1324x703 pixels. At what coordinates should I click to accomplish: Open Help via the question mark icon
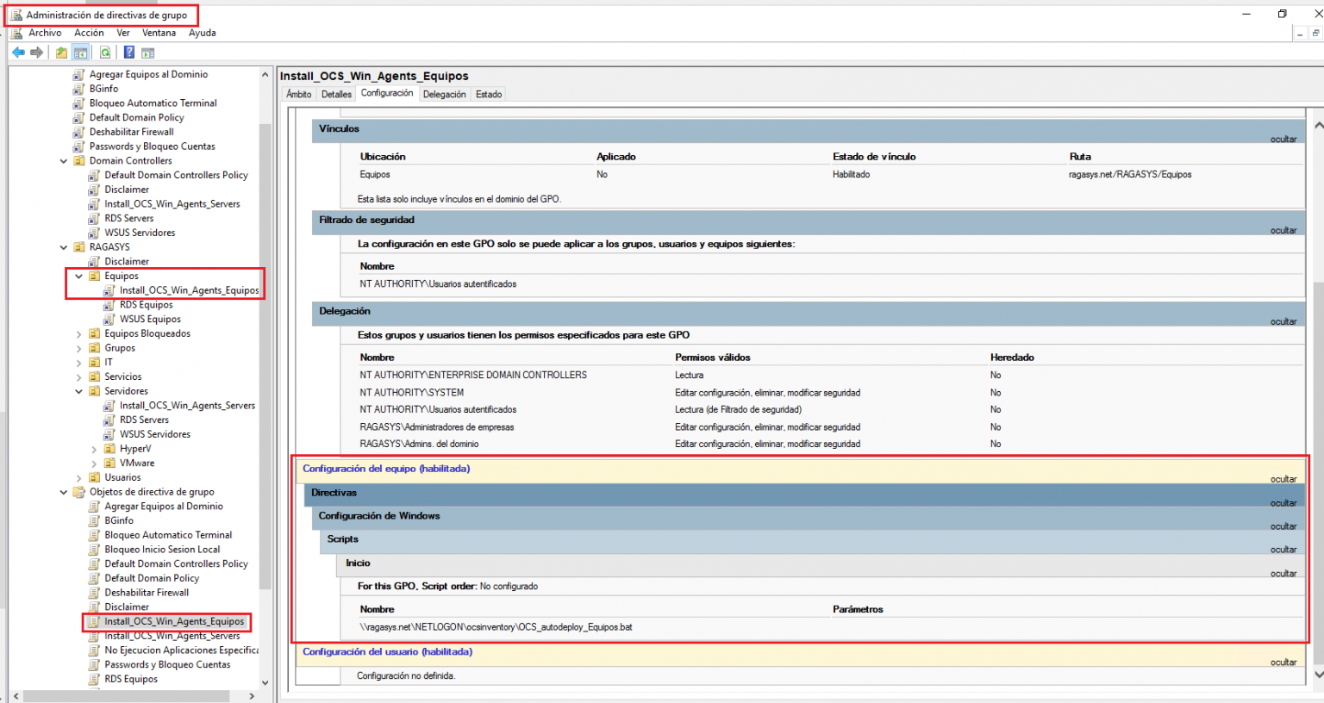click(128, 52)
